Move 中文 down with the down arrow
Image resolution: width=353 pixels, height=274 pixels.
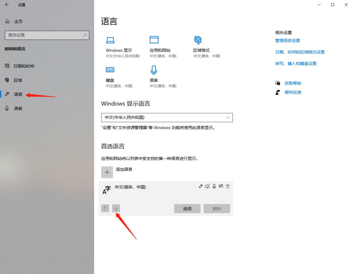tap(116, 208)
